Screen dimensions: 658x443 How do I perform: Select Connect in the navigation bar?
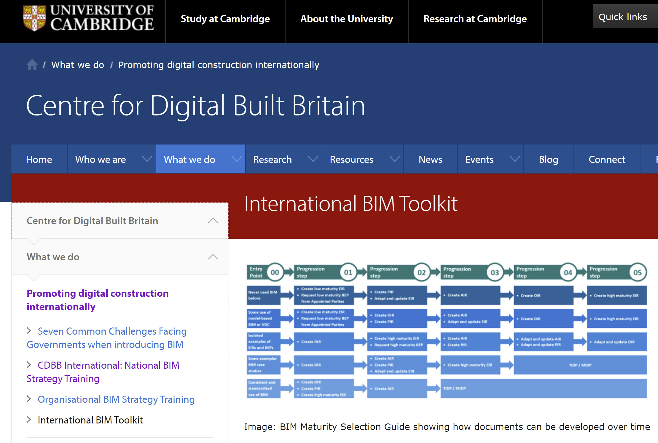[607, 159]
